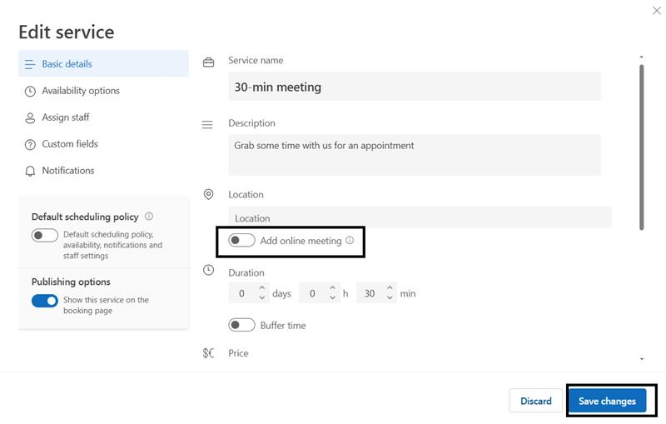Viewport: 666px width, 424px height.
Task: Click the Description lines icon
Action: coord(207,124)
